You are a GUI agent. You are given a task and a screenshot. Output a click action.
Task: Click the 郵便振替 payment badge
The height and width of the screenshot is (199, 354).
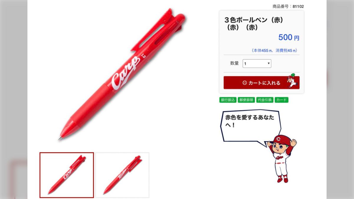pos(246,100)
